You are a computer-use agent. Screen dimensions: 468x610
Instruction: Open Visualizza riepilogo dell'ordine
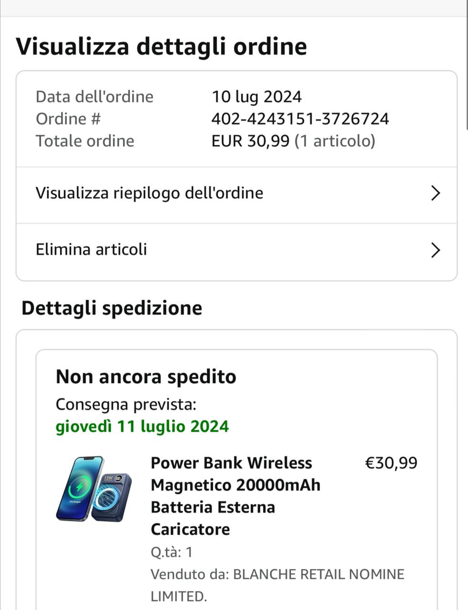pyautogui.click(x=237, y=195)
